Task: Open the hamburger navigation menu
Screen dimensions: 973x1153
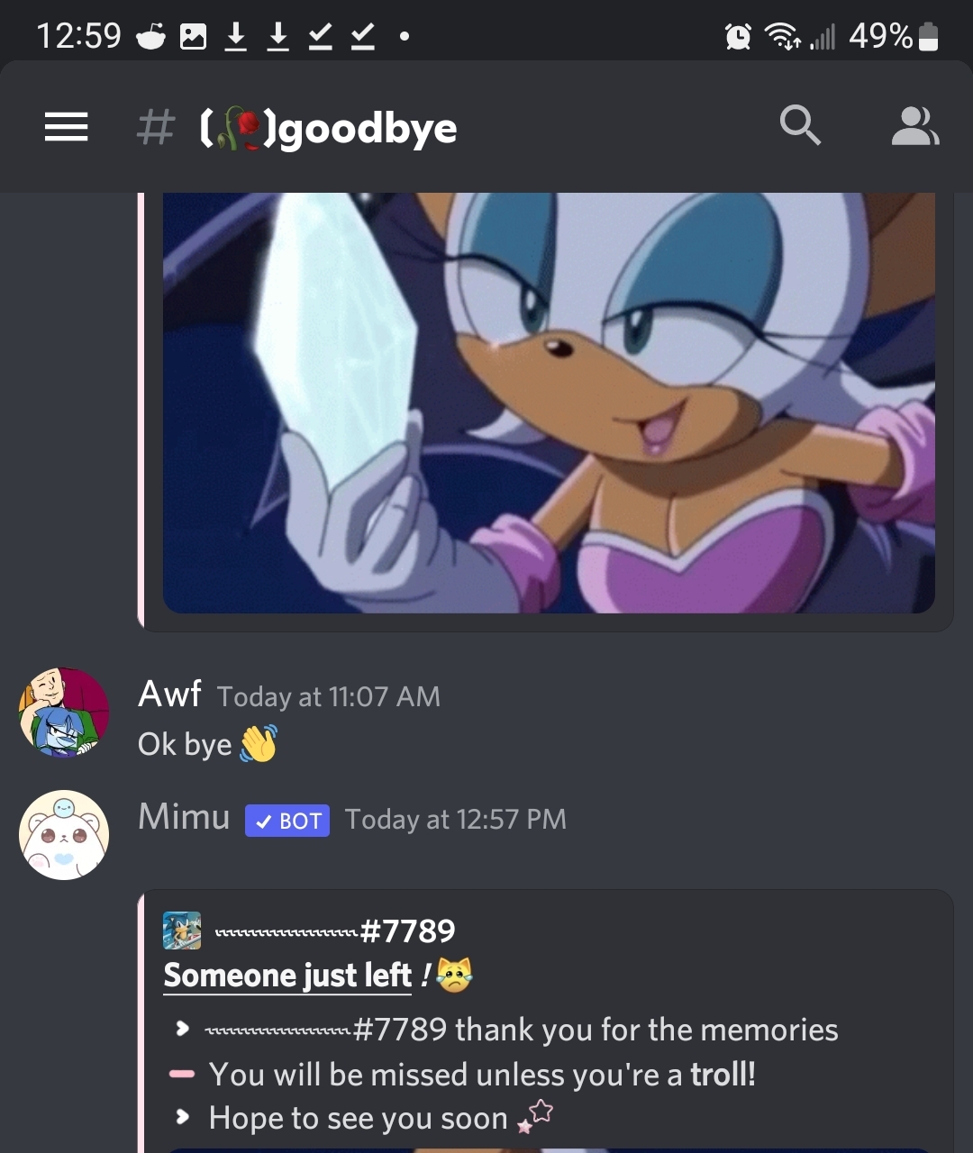Action: 66,126
